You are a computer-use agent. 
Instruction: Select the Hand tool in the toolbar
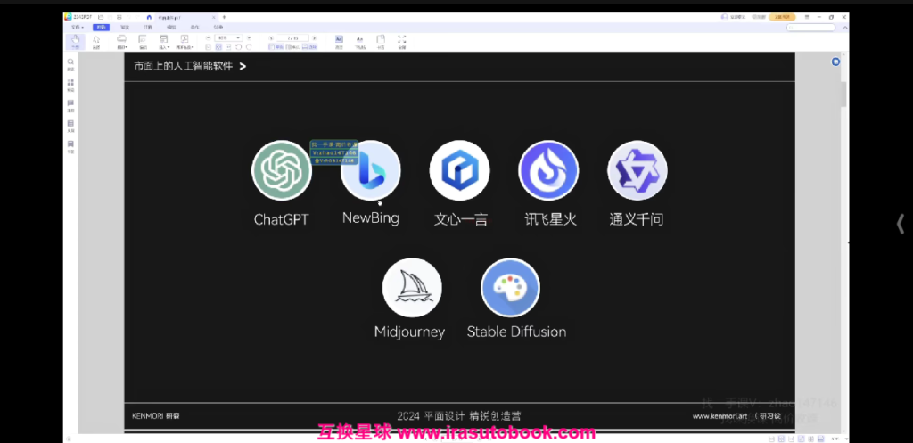pyautogui.click(x=75, y=42)
